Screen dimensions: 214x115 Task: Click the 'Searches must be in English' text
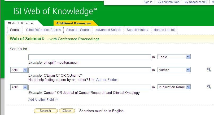point(101,111)
